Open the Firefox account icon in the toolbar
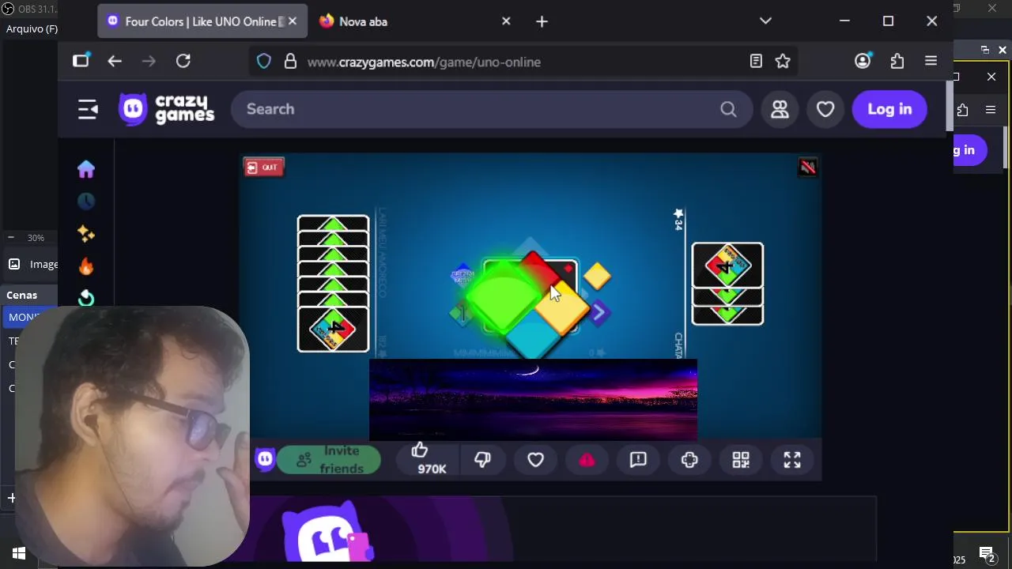Image resolution: width=1012 pixels, height=569 pixels. tap(863, 61)
